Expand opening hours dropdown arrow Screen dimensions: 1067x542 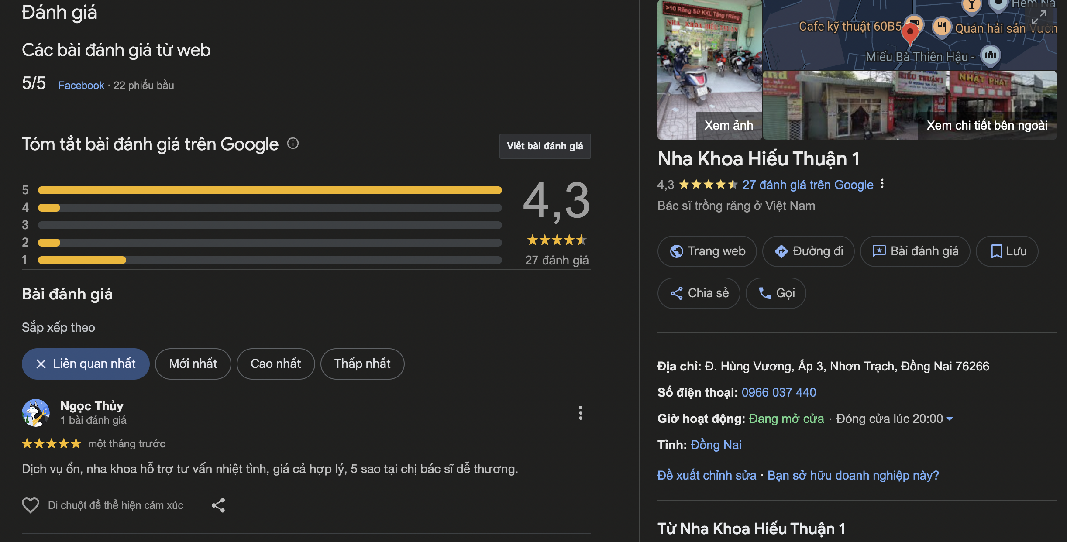click(950, 419)
